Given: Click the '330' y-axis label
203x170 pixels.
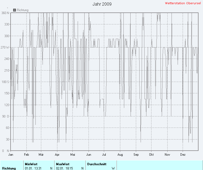Looking at the screenshot, I should pyautogui.click(x=7, y=24).
